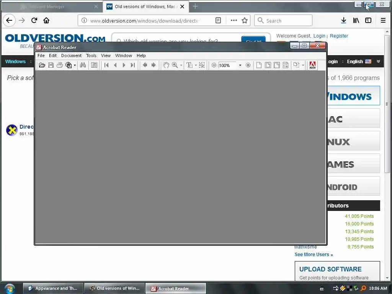Select the Zoom In magnifier tool
392x294 pixels.
pos(175,65)
